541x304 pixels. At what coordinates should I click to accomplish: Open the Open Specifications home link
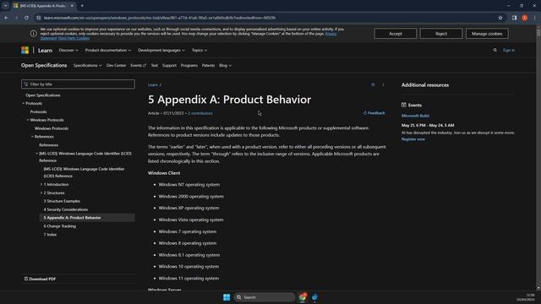(x=44, y=65)
